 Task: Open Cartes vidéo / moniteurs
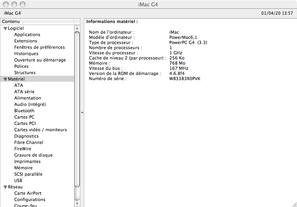[40, 130]
